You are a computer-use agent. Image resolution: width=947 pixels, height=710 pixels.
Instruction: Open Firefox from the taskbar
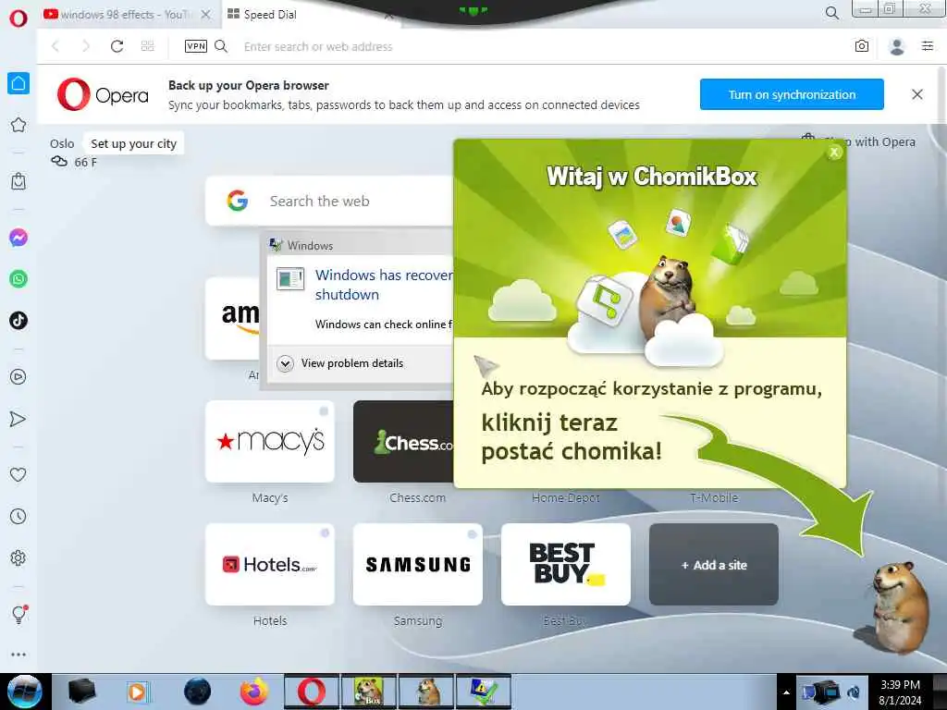(x=253, y=692)
